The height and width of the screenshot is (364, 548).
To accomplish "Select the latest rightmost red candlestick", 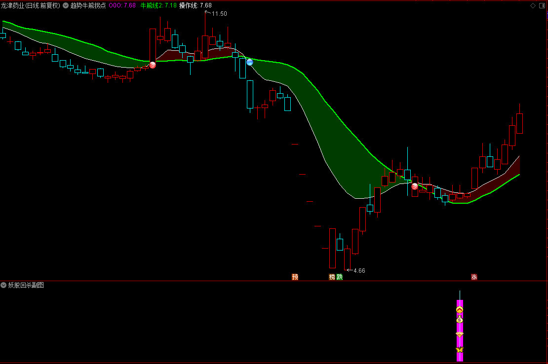I will click(x=520, y=123).
